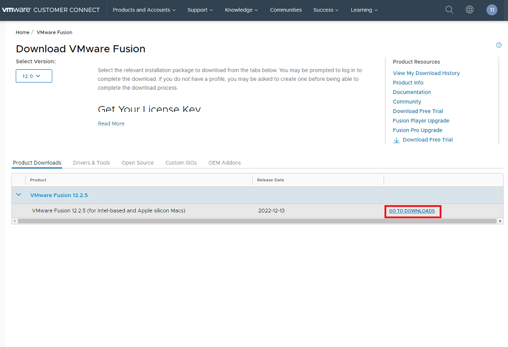Click the VMware Customer Connect logo

point(51,10)
